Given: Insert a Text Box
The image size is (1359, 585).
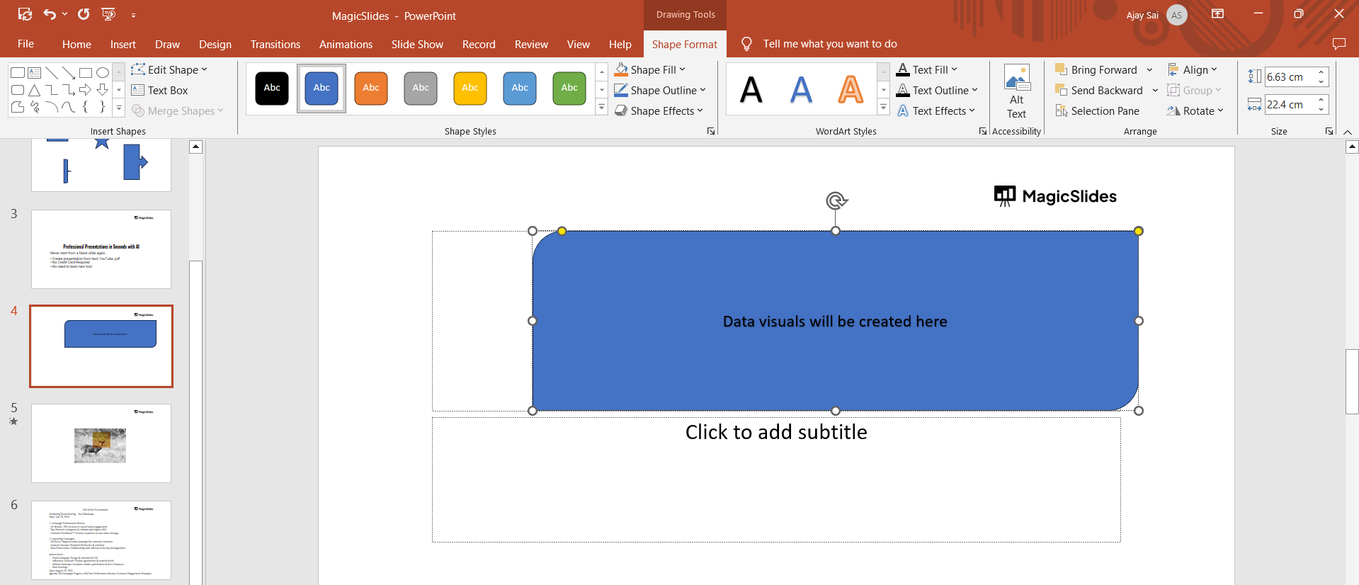Looking at the screenshot, I should pyautogui.click(x=159, y=90).
